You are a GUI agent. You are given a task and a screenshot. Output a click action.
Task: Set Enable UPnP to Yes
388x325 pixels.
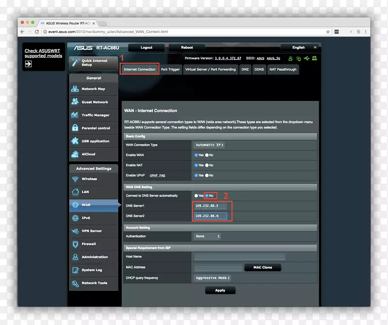point(196,175)
